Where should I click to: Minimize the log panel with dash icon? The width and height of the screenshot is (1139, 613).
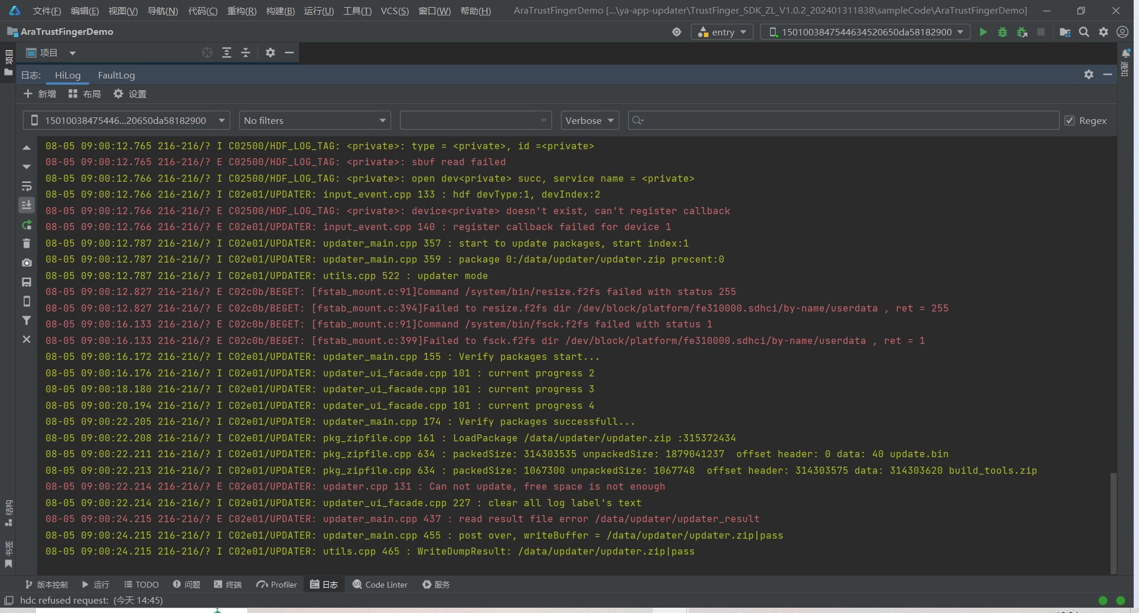point(1108,74)
